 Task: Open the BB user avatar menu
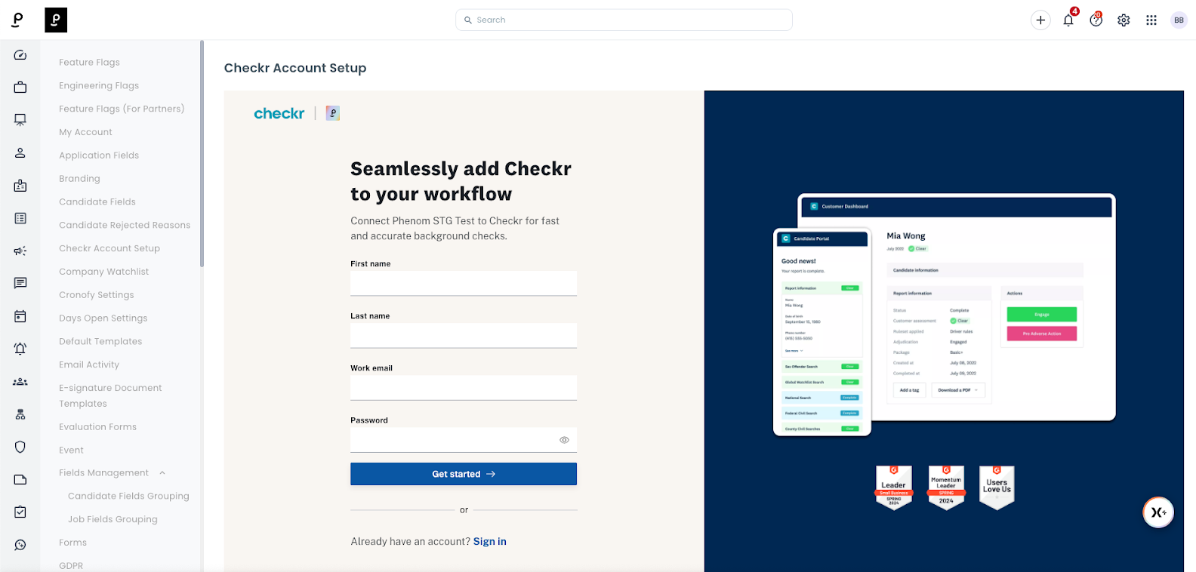pyautogui.click(x=1179, y=20)
